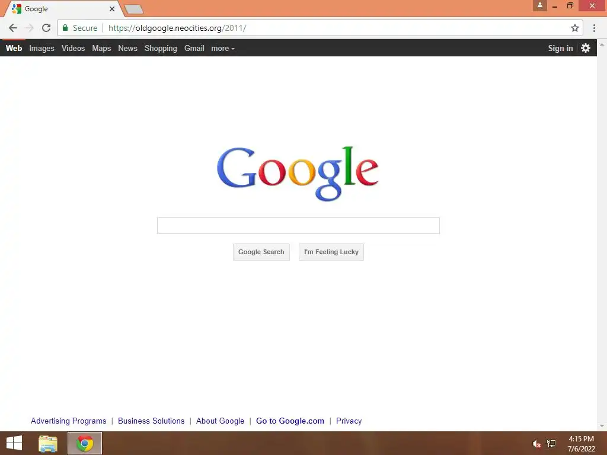Open a new tab with the new-tab button
This screenshot has width=607, height=455.
coord(134,9)
